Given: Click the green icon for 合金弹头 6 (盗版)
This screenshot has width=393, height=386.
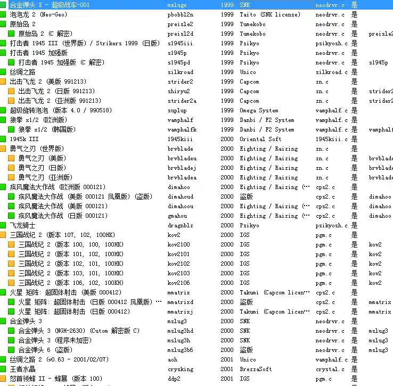Looking at the screenshot, I should [11, 350].
